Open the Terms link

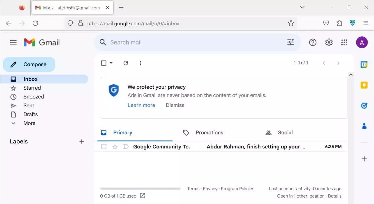pos(193,189)
